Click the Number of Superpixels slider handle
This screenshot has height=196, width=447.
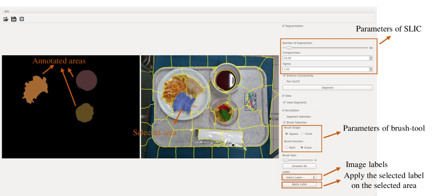[x=289, y=48]
